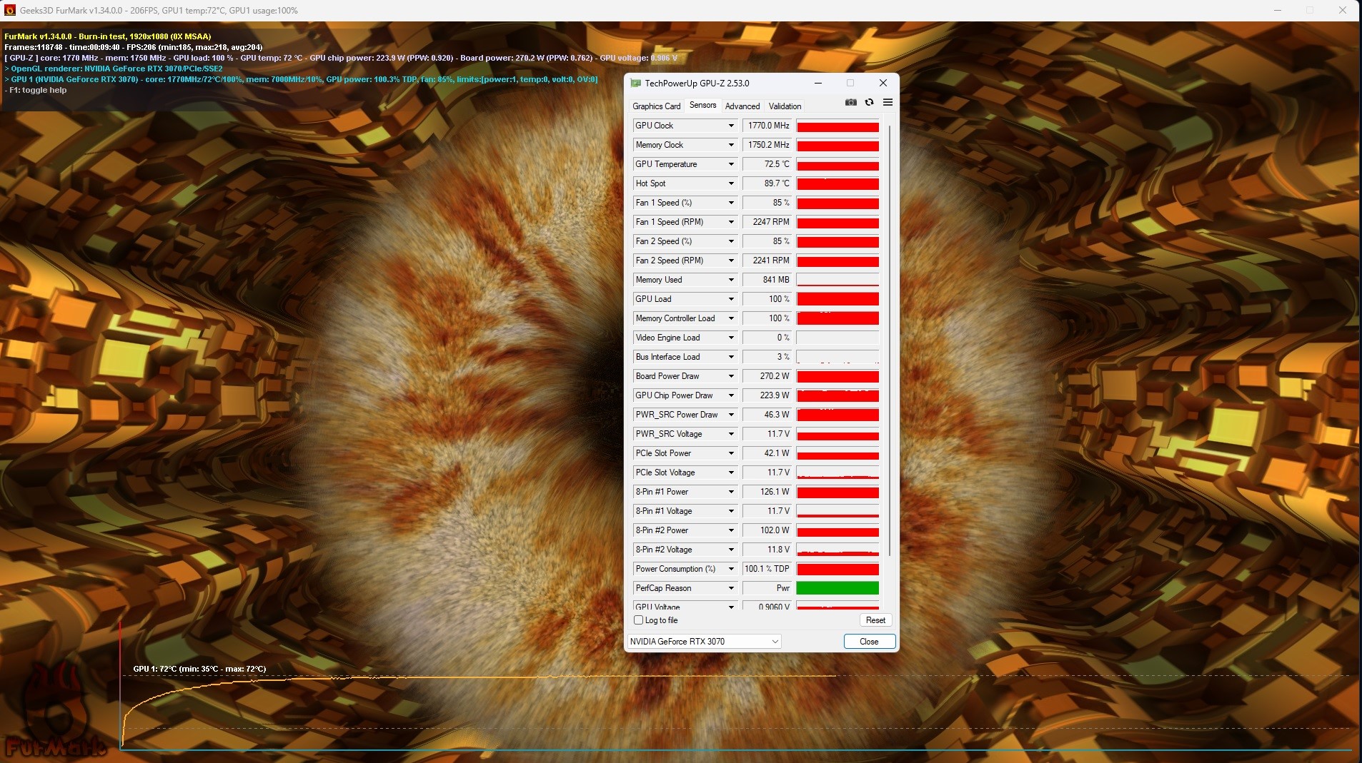Open the GPU Temperature sensor dropdown
The width and height of the screenshot is (1362, 763).
(731, 164)
